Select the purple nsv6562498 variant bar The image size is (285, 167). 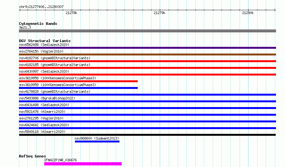click(x=147, y=48)
